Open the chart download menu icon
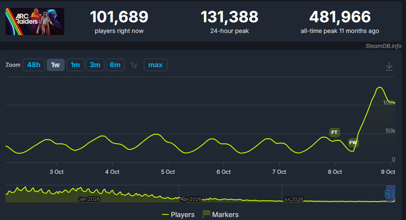This screenshot has height=220, width=406. 389,66
